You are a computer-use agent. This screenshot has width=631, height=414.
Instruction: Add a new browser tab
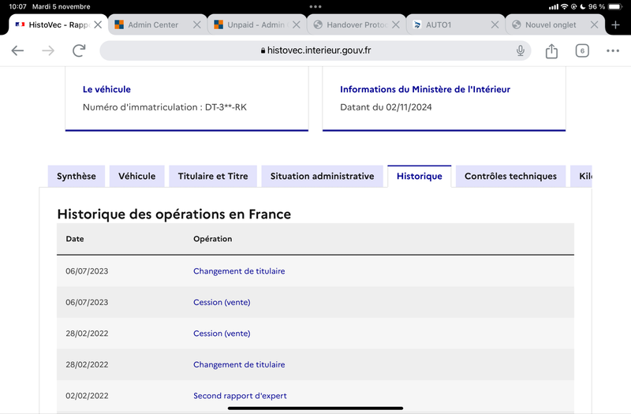(x=615, y=25)
